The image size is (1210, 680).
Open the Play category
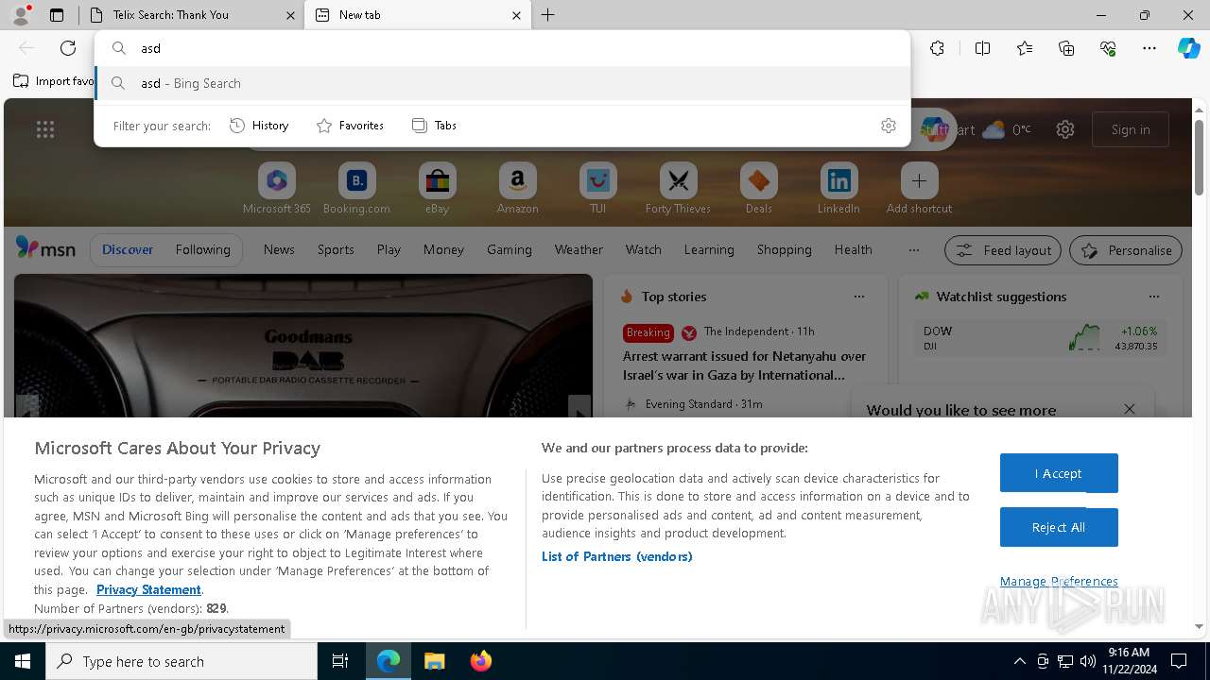click(389, 250)
